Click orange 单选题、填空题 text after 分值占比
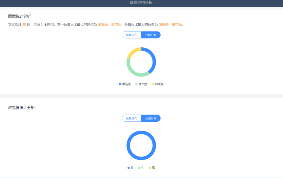 click(170, 25)
